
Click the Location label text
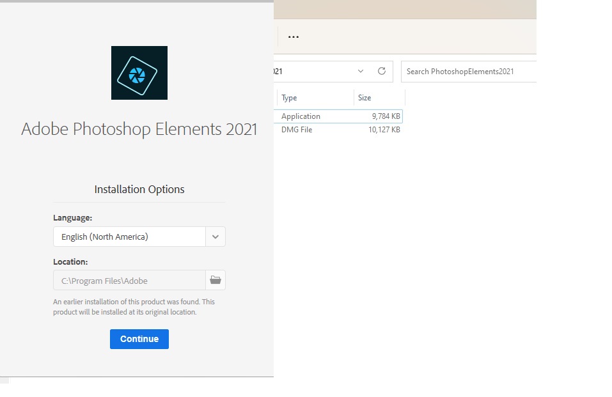[x=69, y=261]
